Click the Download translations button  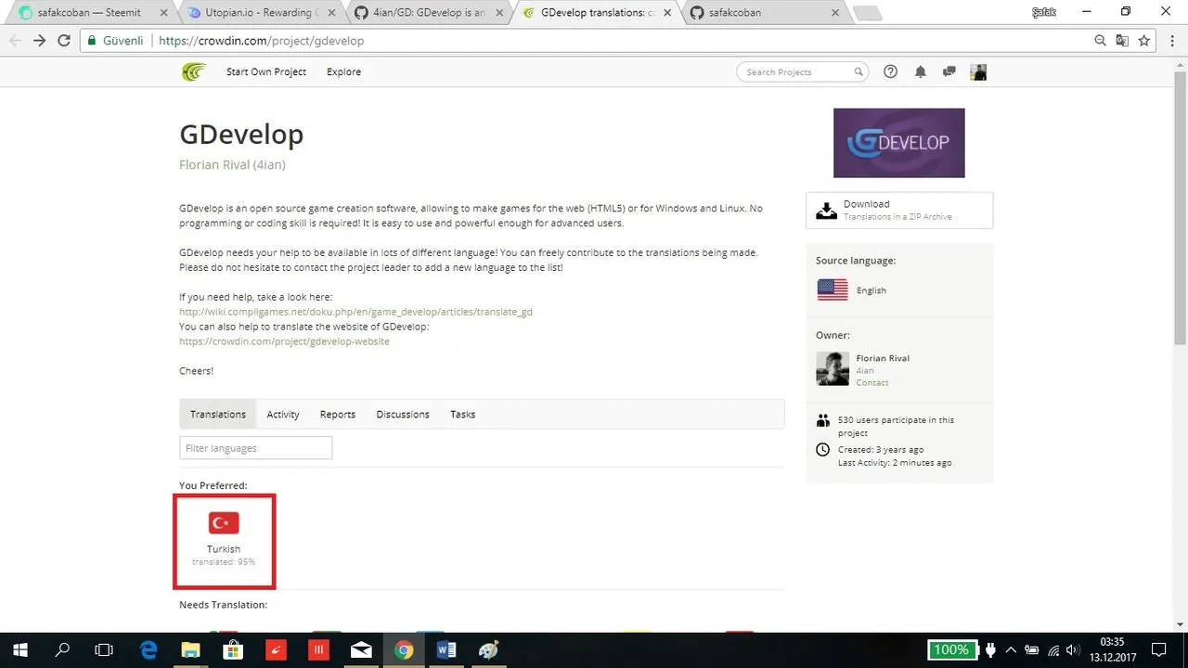899,210
